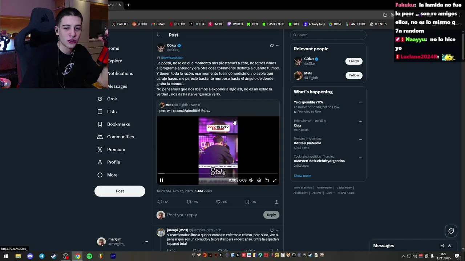Screen dimensions: 465x261
Task: Open Steam from the taskbar
Action: [54, 256]
